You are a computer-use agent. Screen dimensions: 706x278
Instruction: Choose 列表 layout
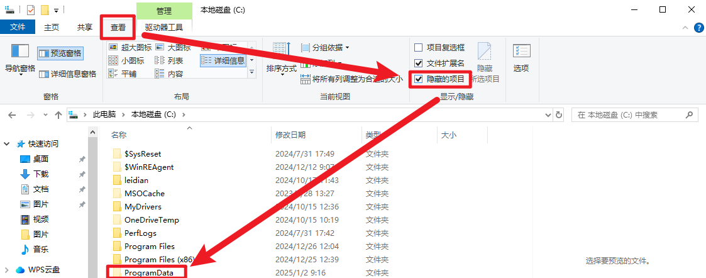pyautogui.click(x=169, y=60)
